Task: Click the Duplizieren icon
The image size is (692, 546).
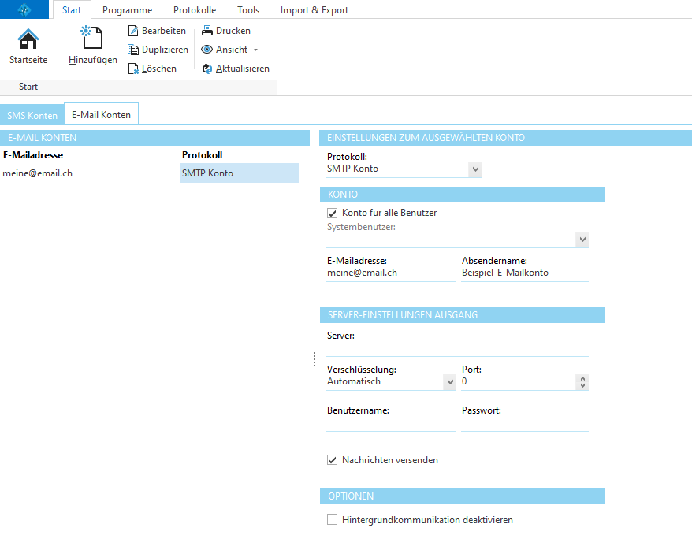Action: coord(132,49)
